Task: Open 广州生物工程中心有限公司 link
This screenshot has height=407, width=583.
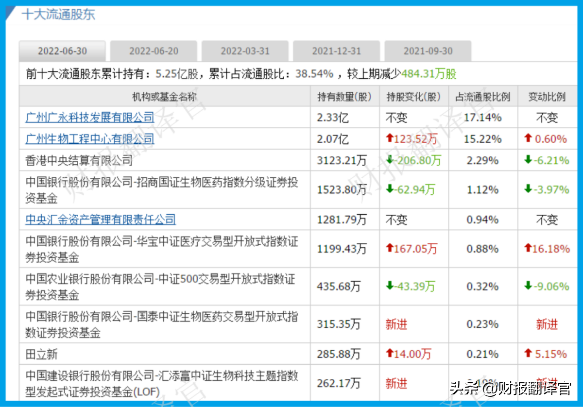Action: pyautogui.click(x=90, y=139)
